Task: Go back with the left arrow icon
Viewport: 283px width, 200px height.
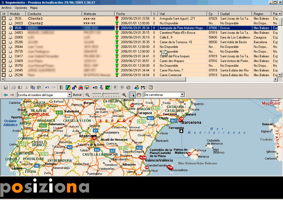Action: (6, 95)
